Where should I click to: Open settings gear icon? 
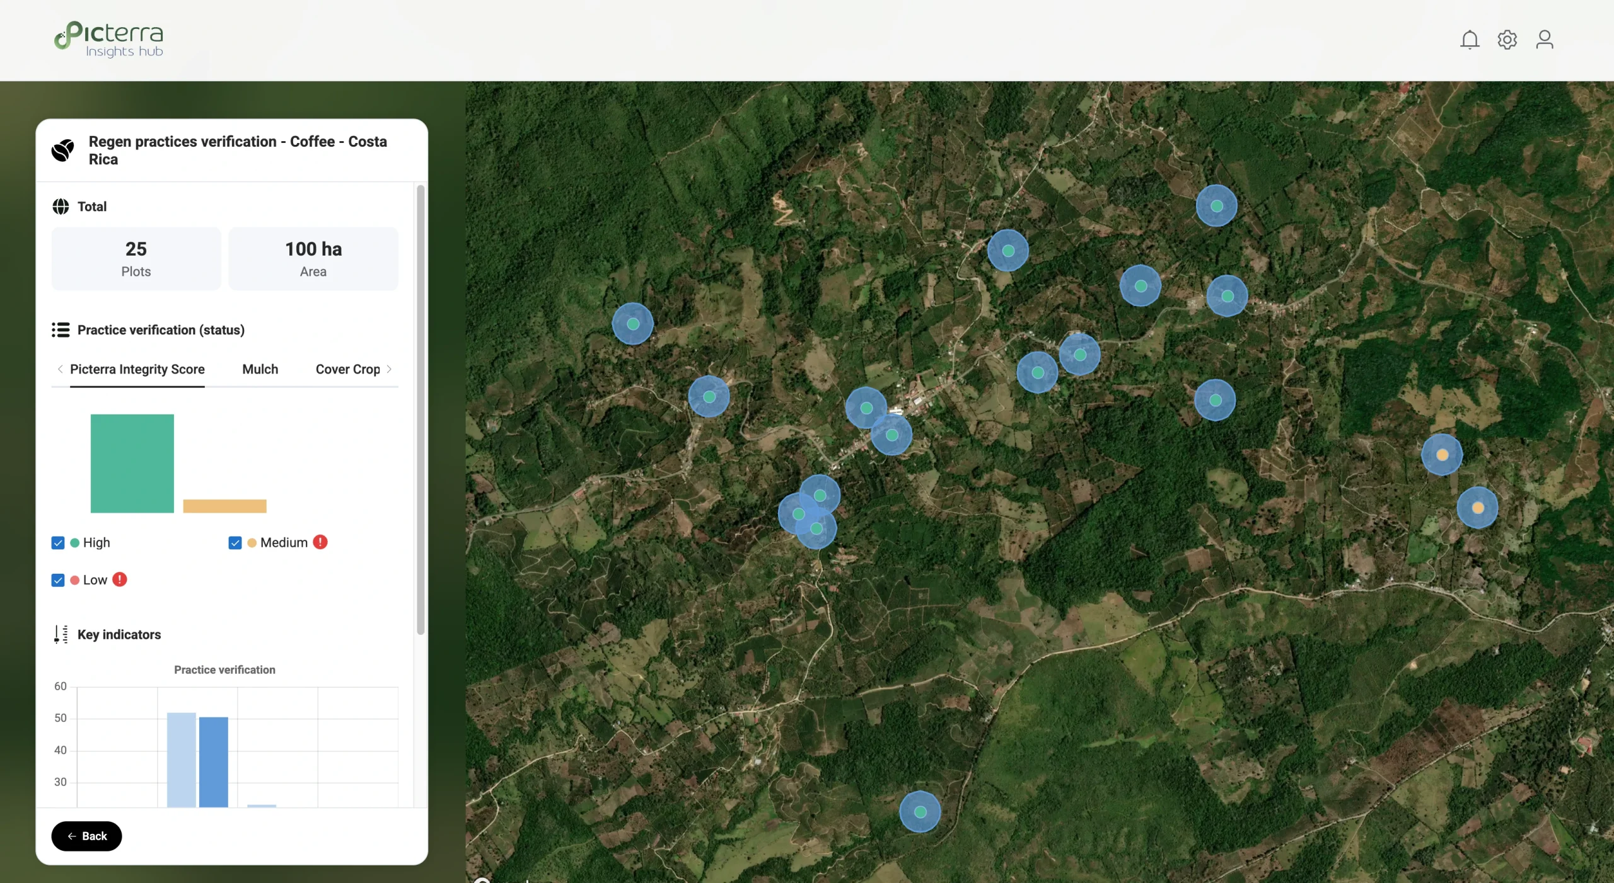(x=1507, y=40)
